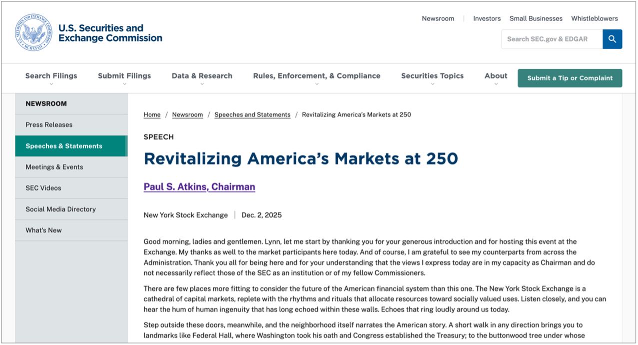638x345 pixels.
Task: Open Small Businesses link
Action: [536, 18]
